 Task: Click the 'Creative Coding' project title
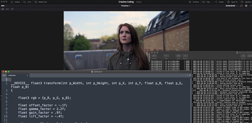[126, 2]
